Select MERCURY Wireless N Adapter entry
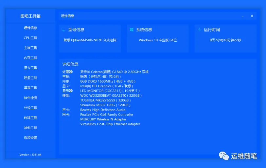The height and width of the screenshot is (168, 266). pyautogui.click(x=103, y=119)
